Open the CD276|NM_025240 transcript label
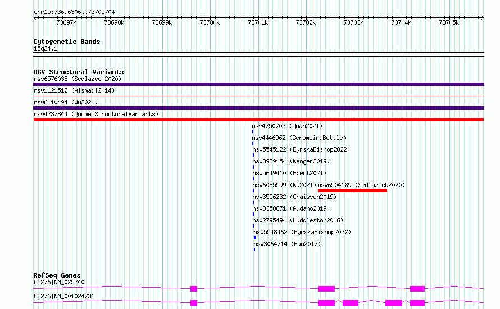 (x=60, y=282)
